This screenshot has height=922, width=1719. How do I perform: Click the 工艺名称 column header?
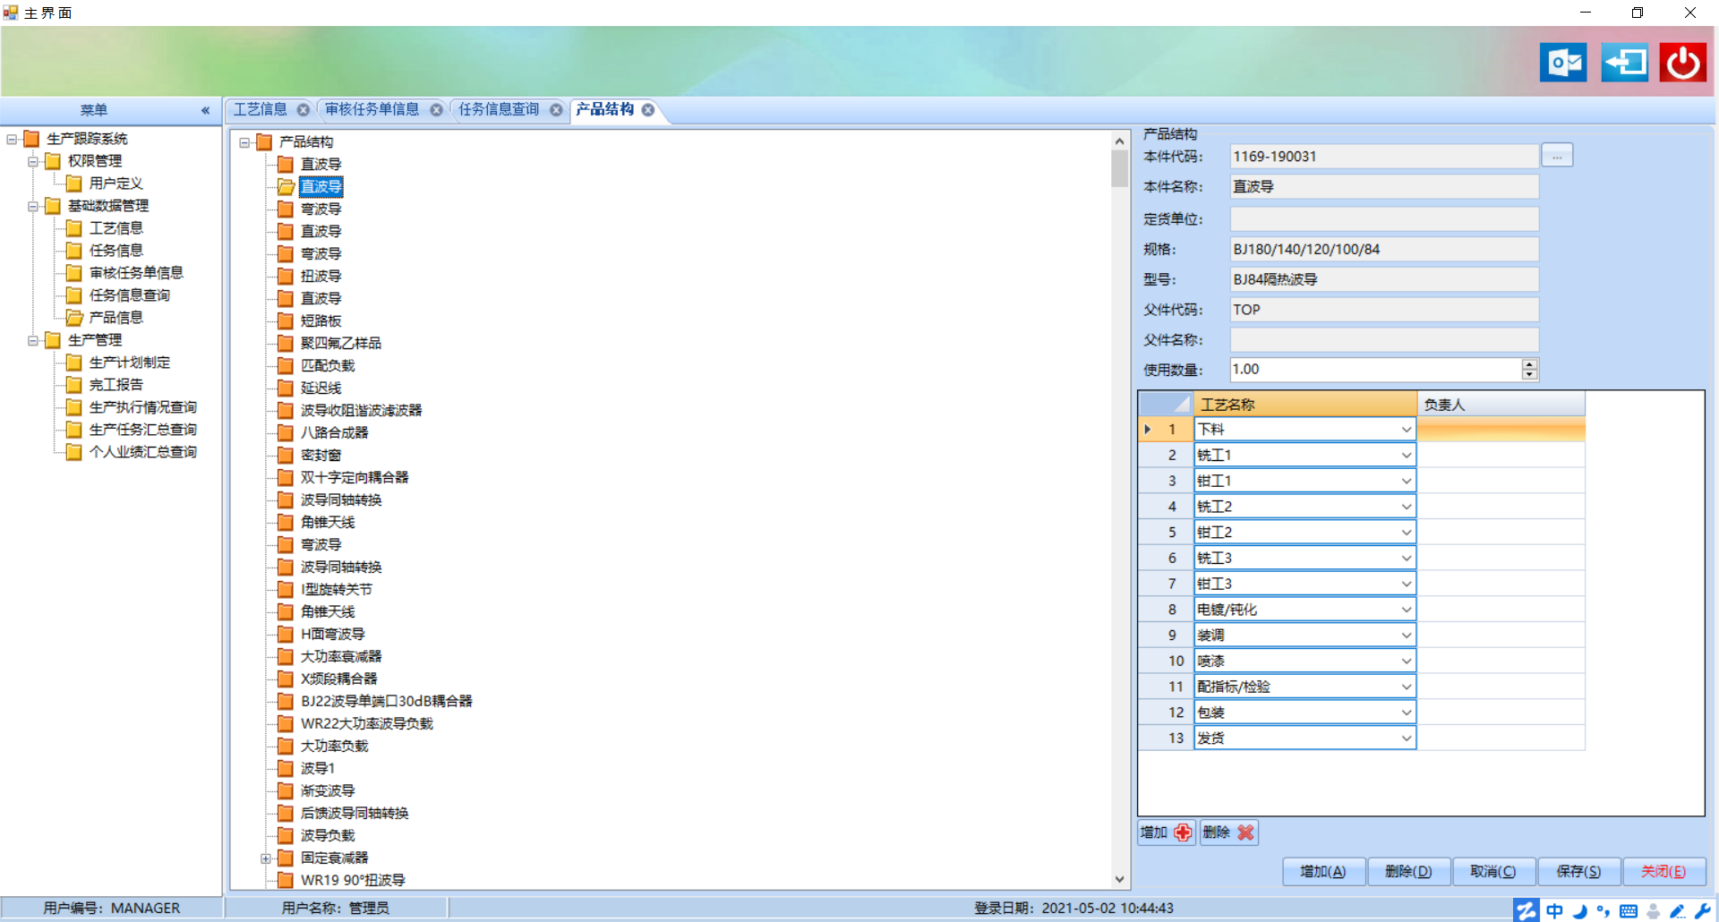pos(1305,405)
